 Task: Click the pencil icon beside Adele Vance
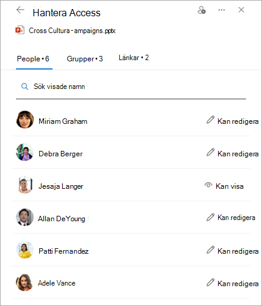[x=210, y=282]
